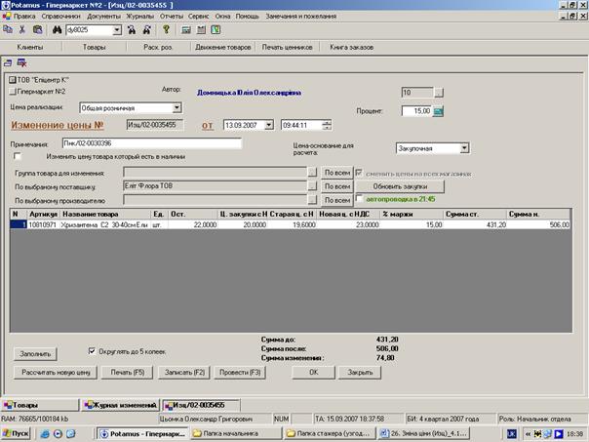This screenshot has width=589, height=442.
Task: Click the Печать ценников shortcut button
Action: (288, 48)
